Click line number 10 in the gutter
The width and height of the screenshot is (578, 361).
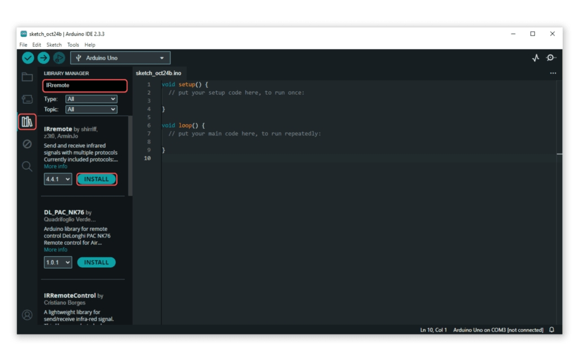click(147, 159)
